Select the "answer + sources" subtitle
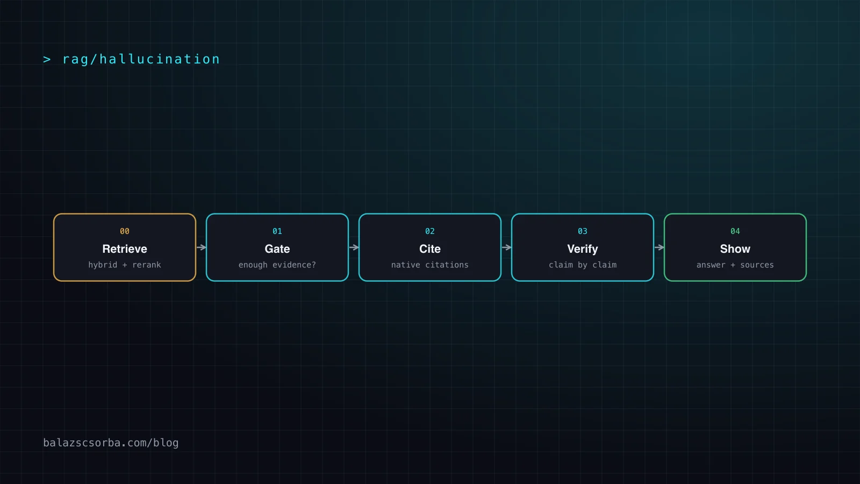Image resolution: width=860 pixels, height=484 pixels. [735, 265]
